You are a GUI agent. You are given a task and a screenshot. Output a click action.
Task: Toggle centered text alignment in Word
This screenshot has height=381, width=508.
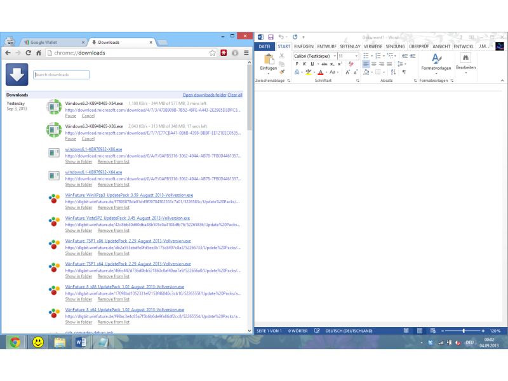pyautogui.click(x=373, y=64)
